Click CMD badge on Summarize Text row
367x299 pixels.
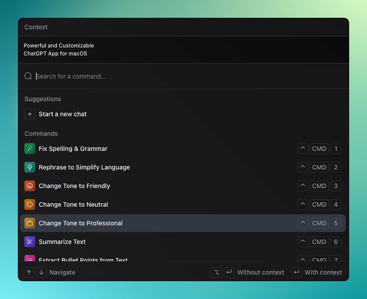pyautogui.click(x=319, y=242)
